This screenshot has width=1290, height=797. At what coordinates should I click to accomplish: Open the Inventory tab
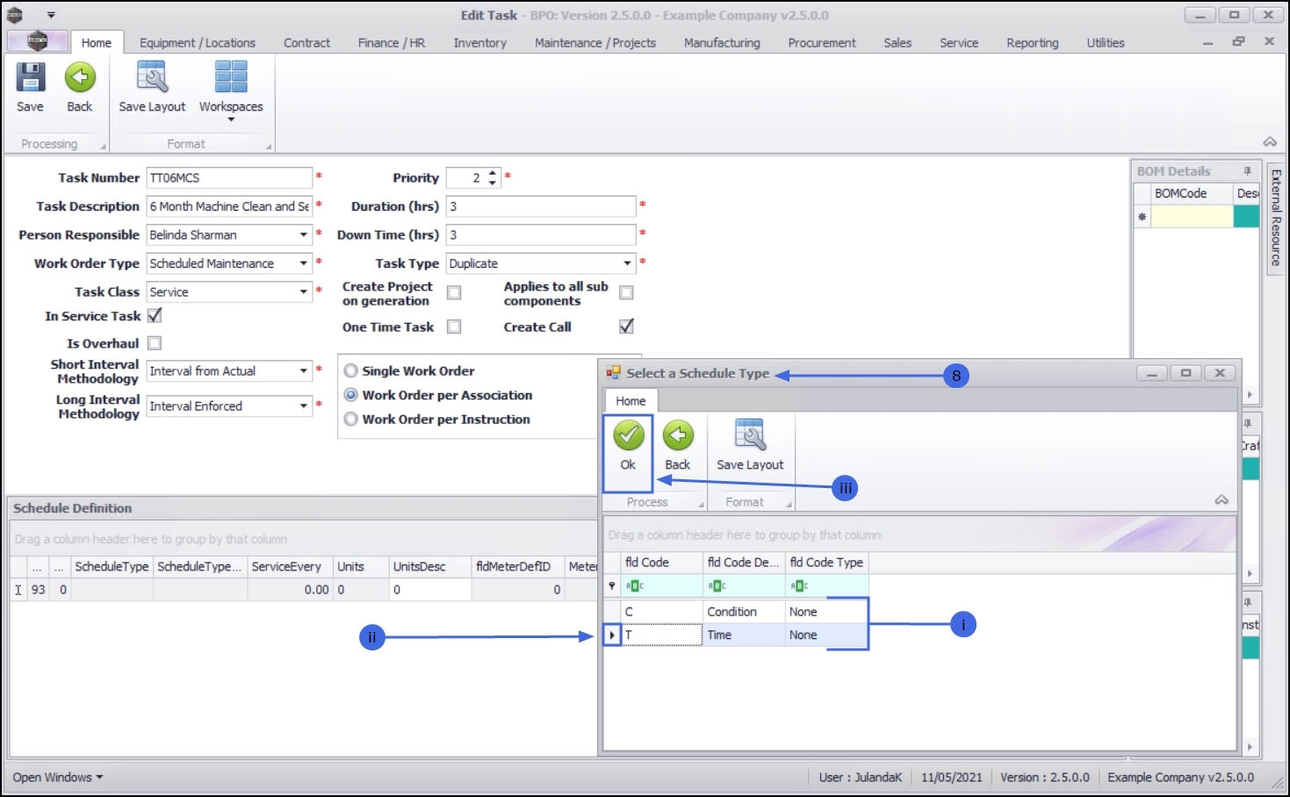[480, 43]
